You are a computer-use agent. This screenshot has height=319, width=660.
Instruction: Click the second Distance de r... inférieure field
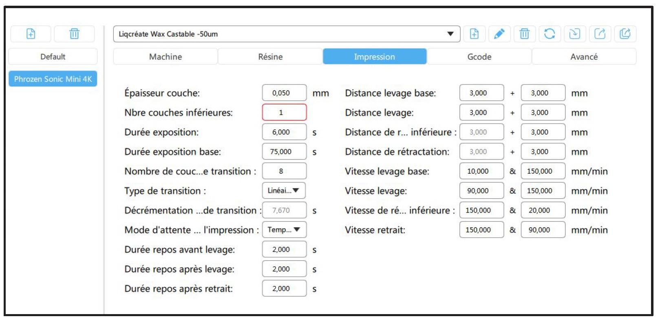[x=543, y=132]
